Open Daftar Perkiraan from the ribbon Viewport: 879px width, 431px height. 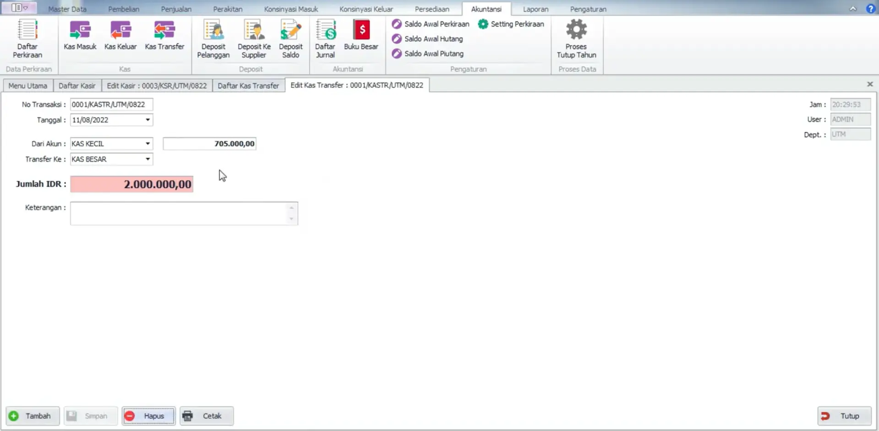(x=27, y=38)
